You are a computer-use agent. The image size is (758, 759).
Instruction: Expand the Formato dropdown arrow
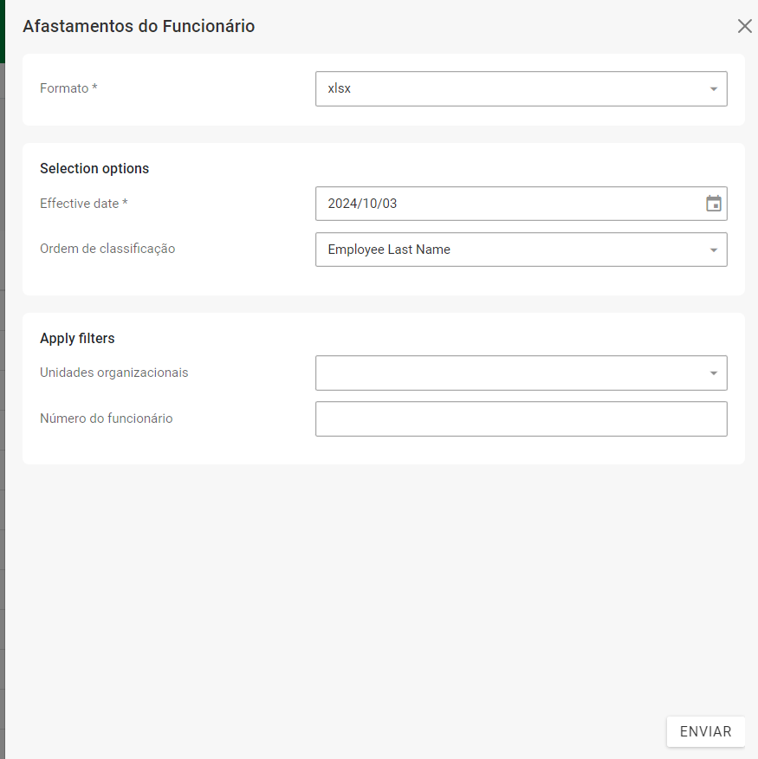pos(713,88)
